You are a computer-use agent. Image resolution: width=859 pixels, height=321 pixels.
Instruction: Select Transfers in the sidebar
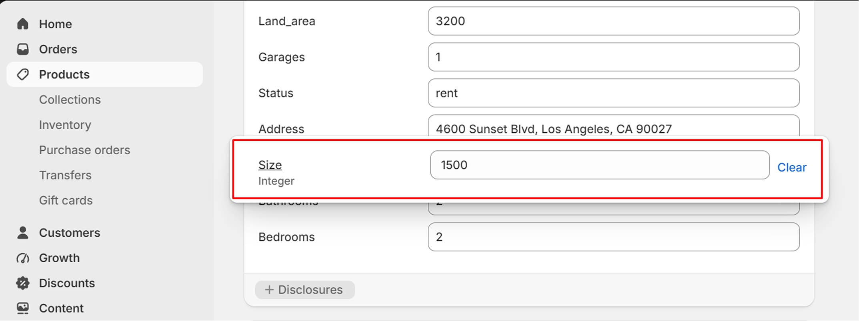65,175
